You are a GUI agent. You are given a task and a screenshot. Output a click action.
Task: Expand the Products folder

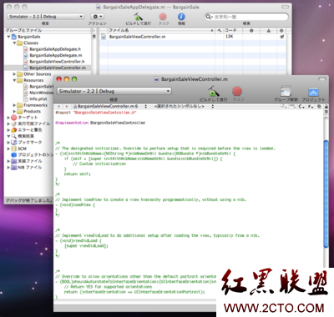click(14, 111)
